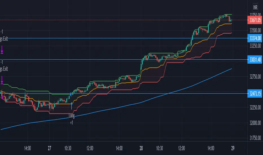Click the date label 27 on time axis
Screen dimensions: 263x155
[x=50, y=147]
